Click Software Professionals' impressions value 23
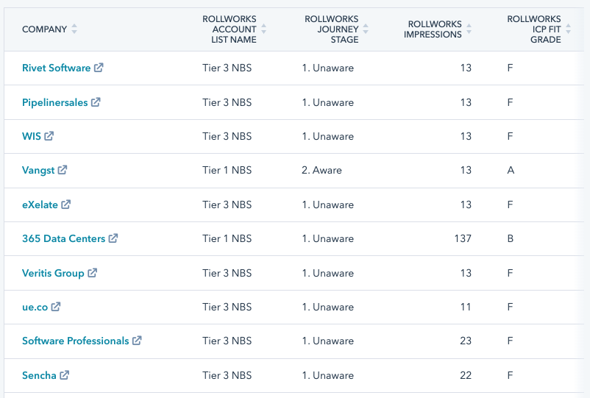 [x=466, y=341]
